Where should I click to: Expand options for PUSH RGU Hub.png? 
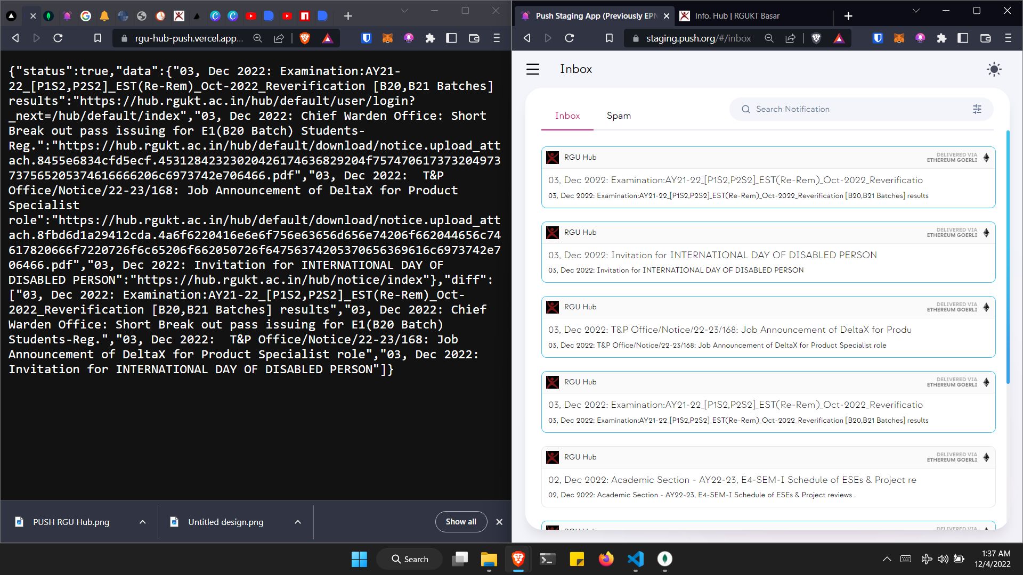pyautogui.click(x=142, y=522)
